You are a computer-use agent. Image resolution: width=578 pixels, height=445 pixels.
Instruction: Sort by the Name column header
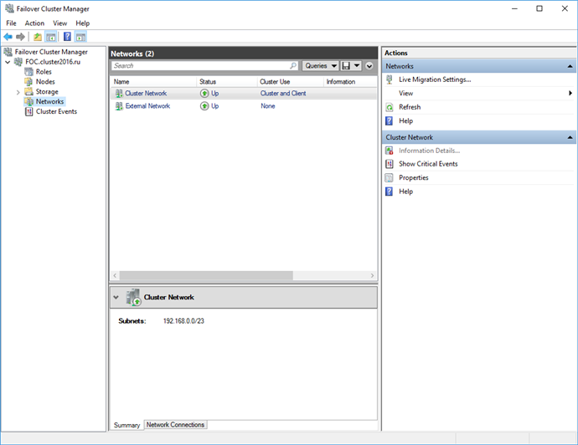click(153, 82)
